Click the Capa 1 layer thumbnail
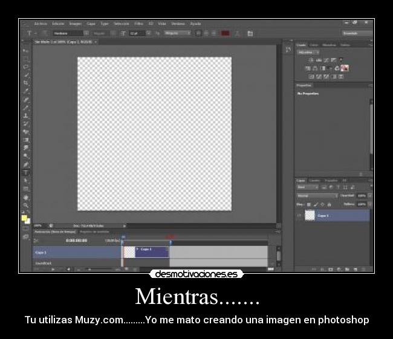The width and height of the screenshot is (393, 339). click(310, 216)
